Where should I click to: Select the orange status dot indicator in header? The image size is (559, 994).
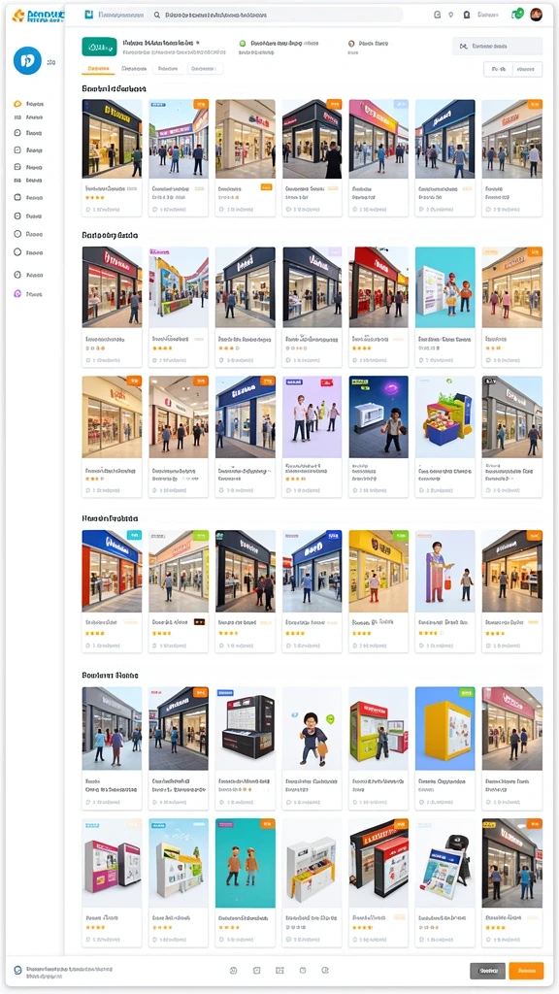coord(351,44)
